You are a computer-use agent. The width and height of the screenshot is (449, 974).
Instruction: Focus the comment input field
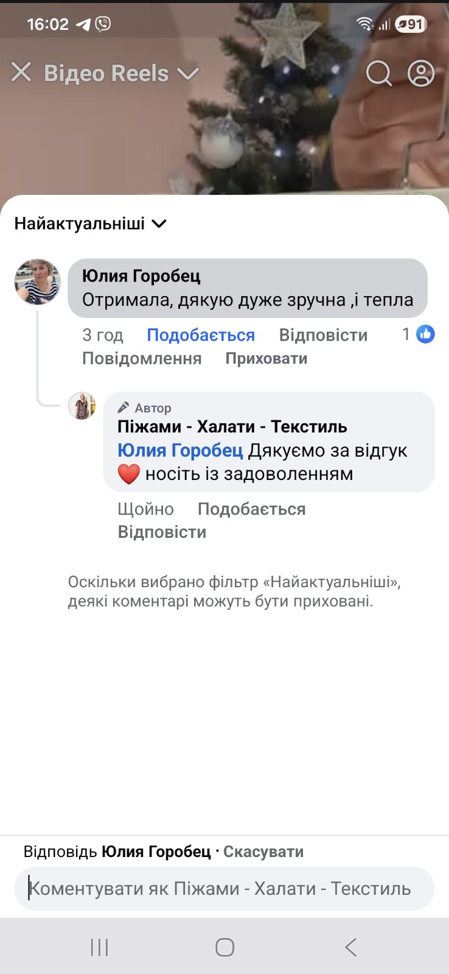(x=224, y=889)
